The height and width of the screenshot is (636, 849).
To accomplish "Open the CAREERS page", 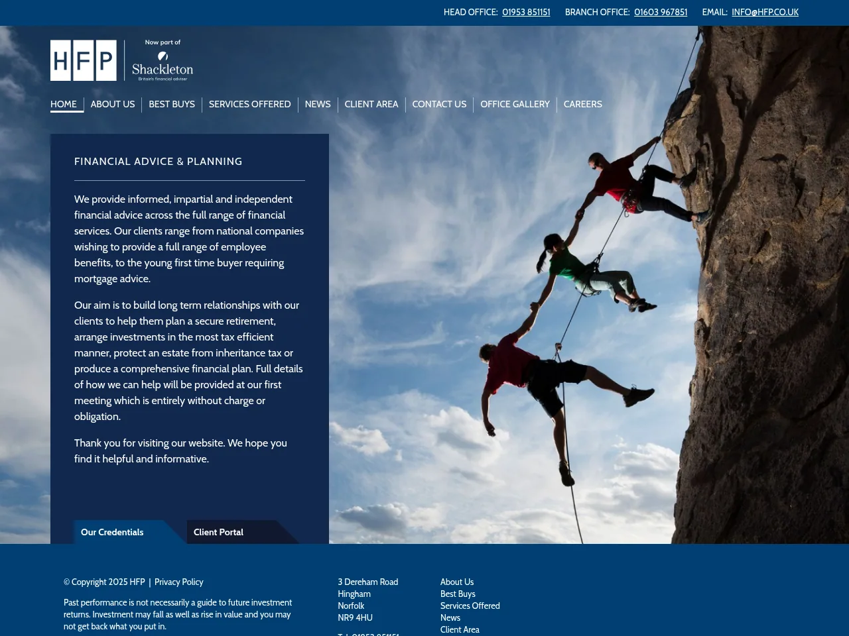I will 583,104.
